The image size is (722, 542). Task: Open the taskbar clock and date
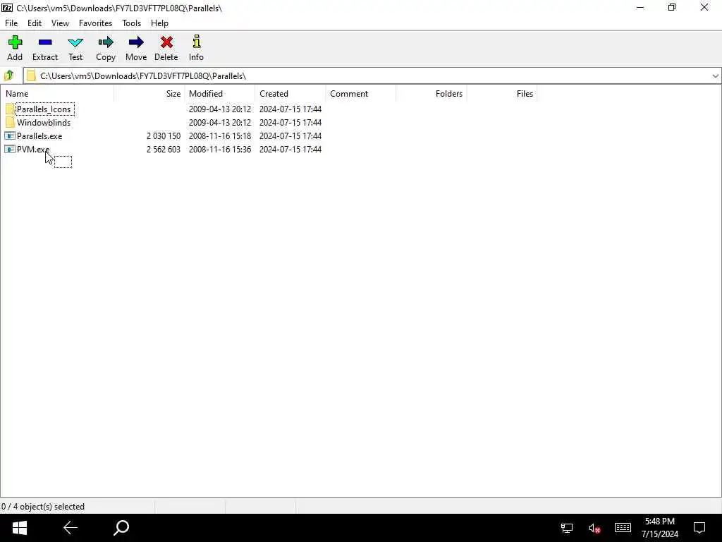(660, 528)
